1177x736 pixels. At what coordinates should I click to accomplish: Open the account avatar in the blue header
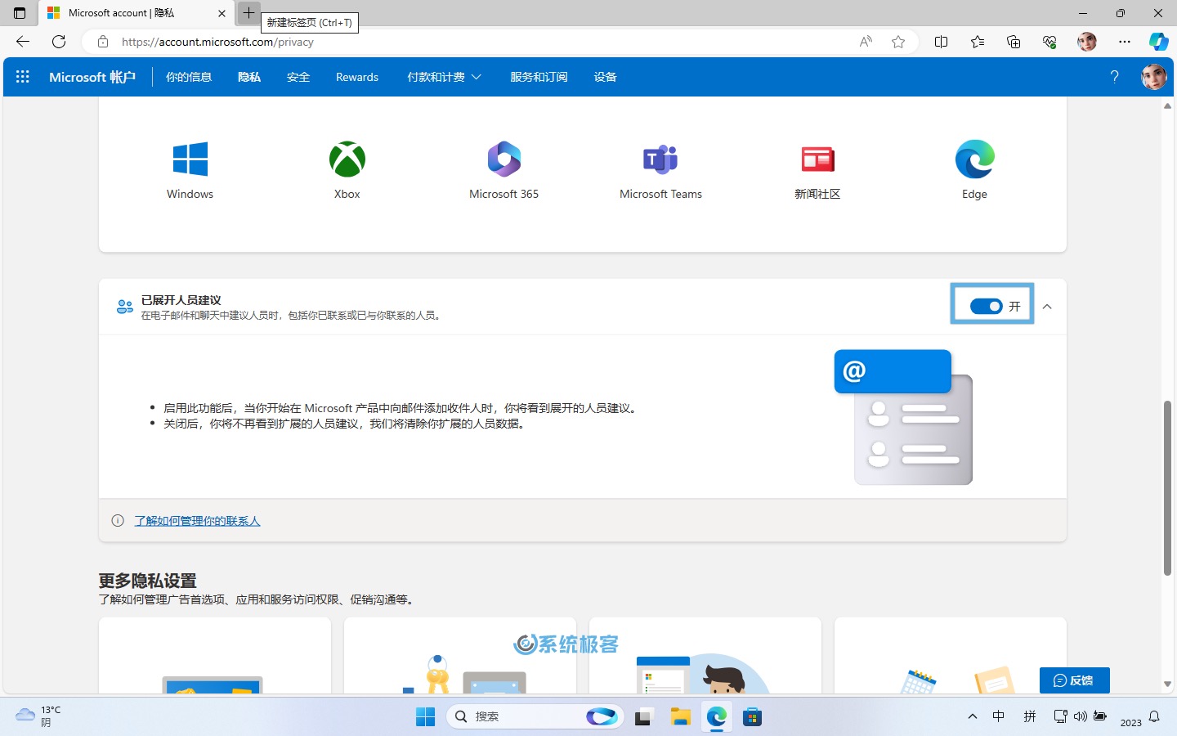pos(1153,77)
